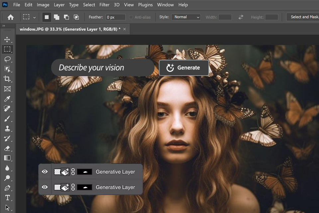The width and height of the screenshot is (319, 213).
Task: Open the Type menu
Action: pyautogui.click(x=74, y=5)
